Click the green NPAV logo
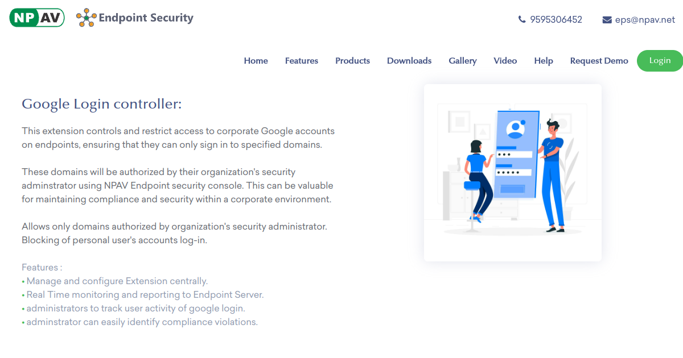The width and height of the screenshot is (683, 358). [x=37, y=18]
